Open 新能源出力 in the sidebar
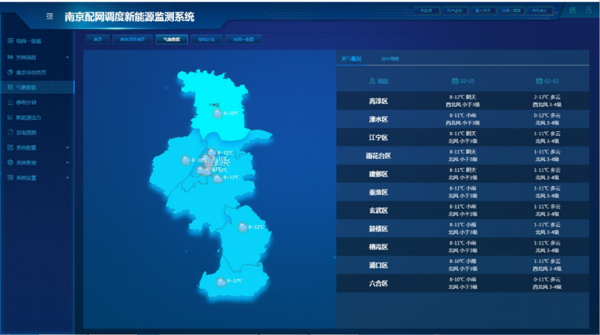 coord(28,118)
